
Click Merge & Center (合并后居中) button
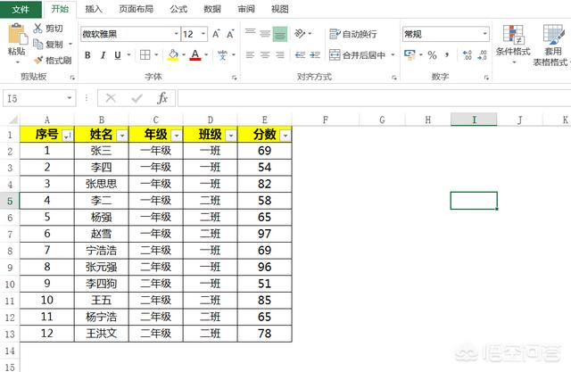pos(358,55)
